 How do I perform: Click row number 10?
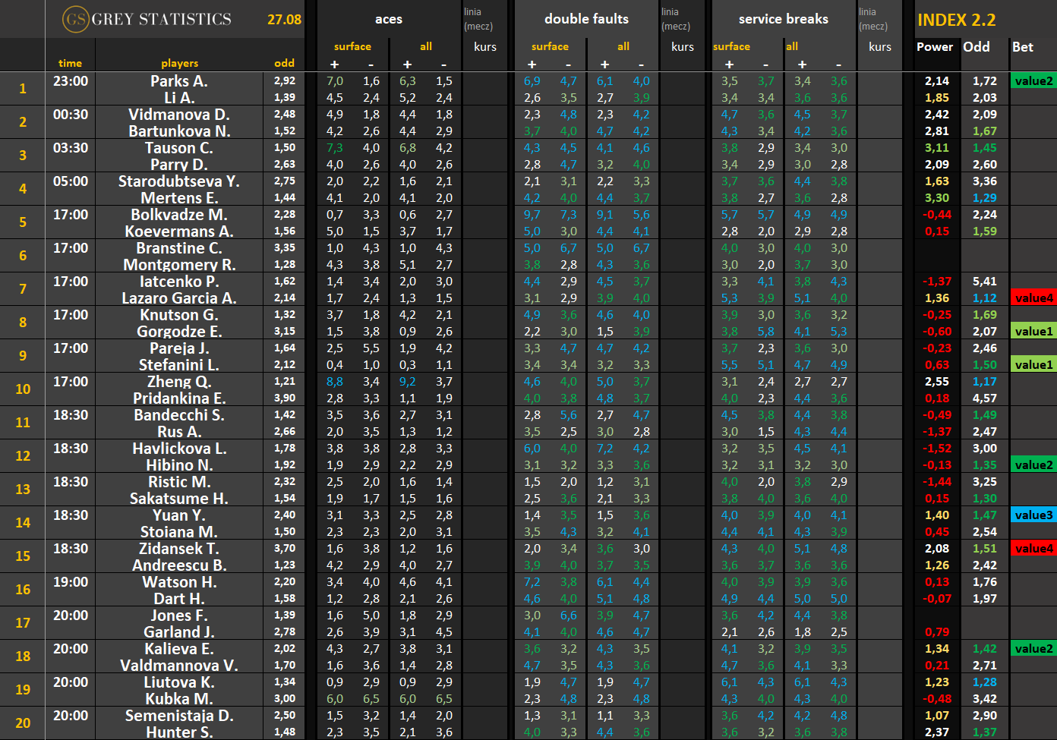point(23,389)
